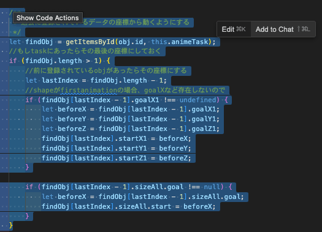Click the underlined word firstanimation
Image resolution: width=322 pixels, height=232 pixels.
click(x=89, y=90)
